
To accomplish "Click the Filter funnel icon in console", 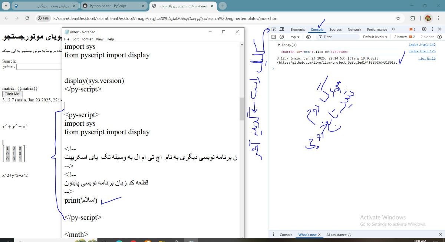I will (x=320, y=37).
